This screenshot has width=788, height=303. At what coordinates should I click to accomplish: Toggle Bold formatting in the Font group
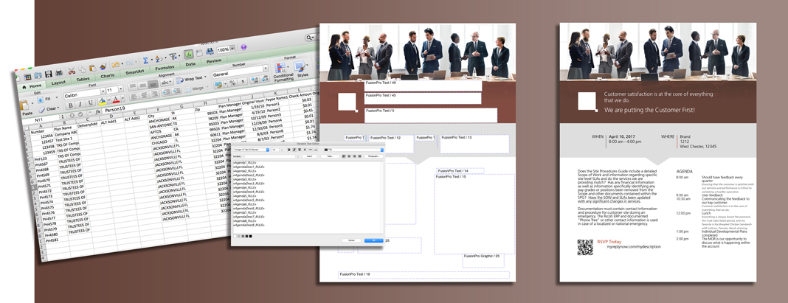tap(71, 106)
